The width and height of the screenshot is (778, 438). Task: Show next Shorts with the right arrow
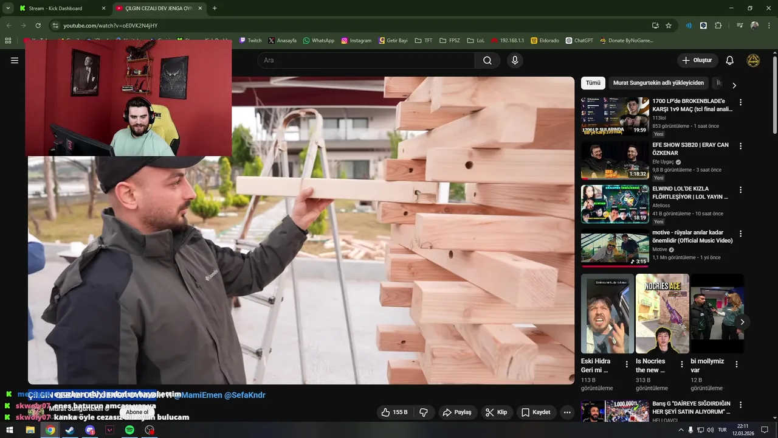tap(742, 322)
